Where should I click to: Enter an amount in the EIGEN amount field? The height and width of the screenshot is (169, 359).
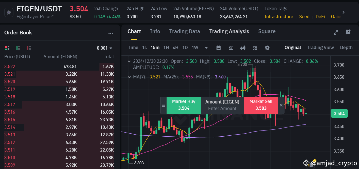click(222, 108)
